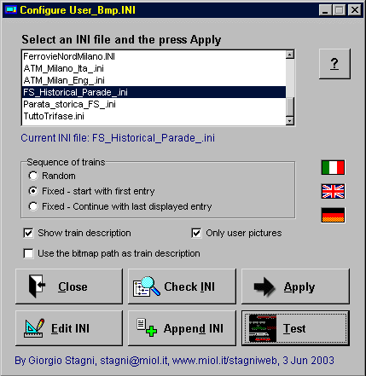Select ATM_Milano_Ita_.ini in the list
The image size is (366, 376).
tap(154, 68)
